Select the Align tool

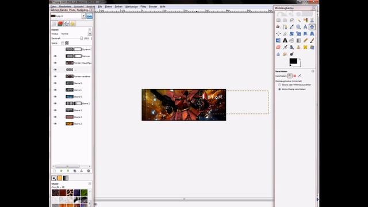(x=278, y=34)
